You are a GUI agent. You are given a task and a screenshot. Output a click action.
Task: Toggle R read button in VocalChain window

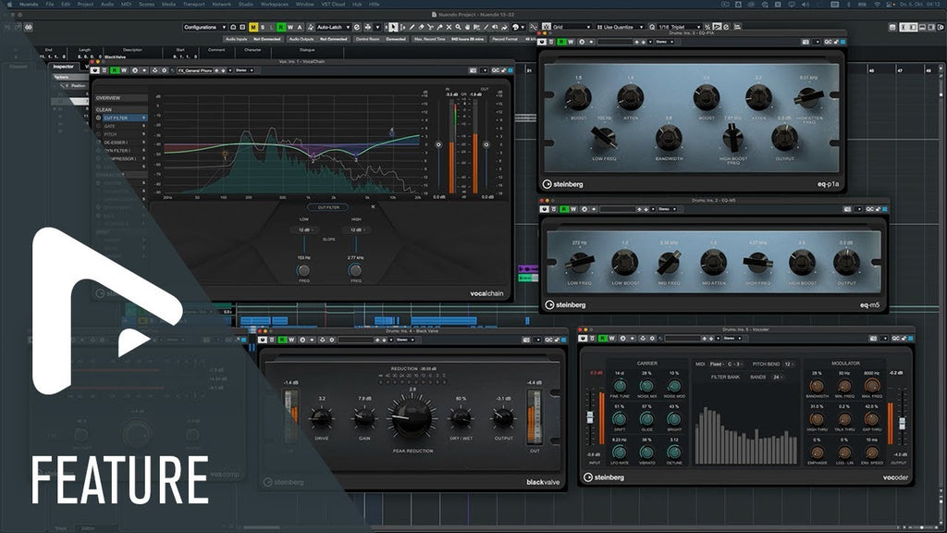click(x=115, y=70)
